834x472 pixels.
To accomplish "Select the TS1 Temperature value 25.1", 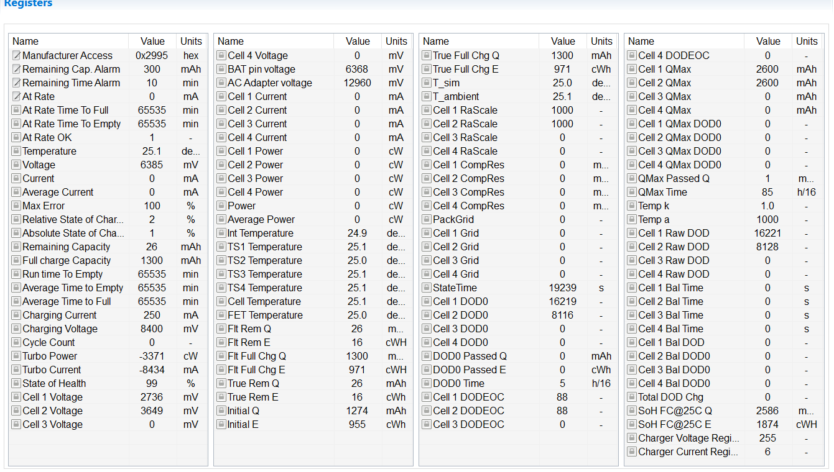I will click(357, 247).
